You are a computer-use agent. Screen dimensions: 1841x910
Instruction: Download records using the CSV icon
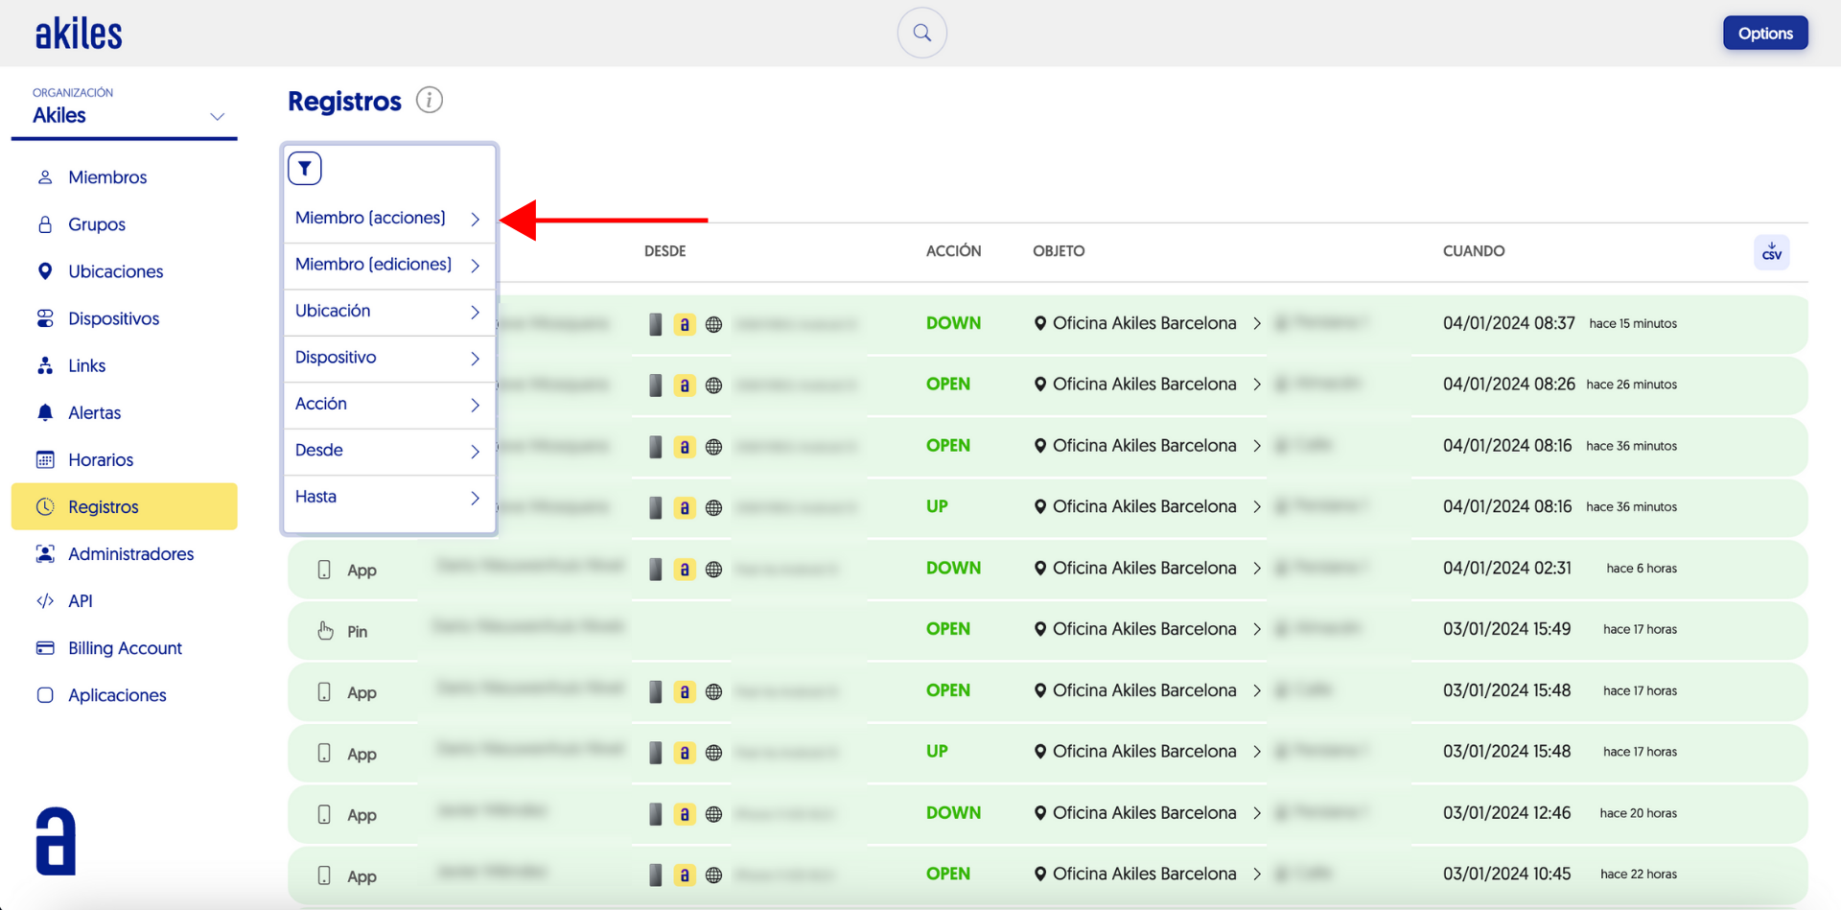point(1771,252)
